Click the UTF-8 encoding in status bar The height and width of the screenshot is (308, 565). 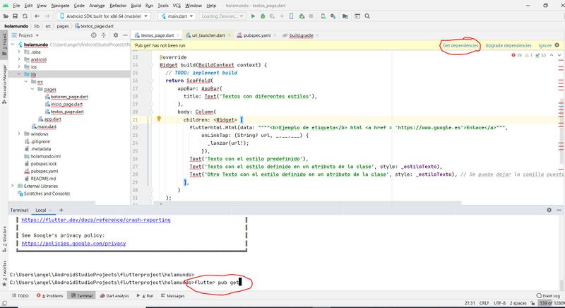[499, 303]
